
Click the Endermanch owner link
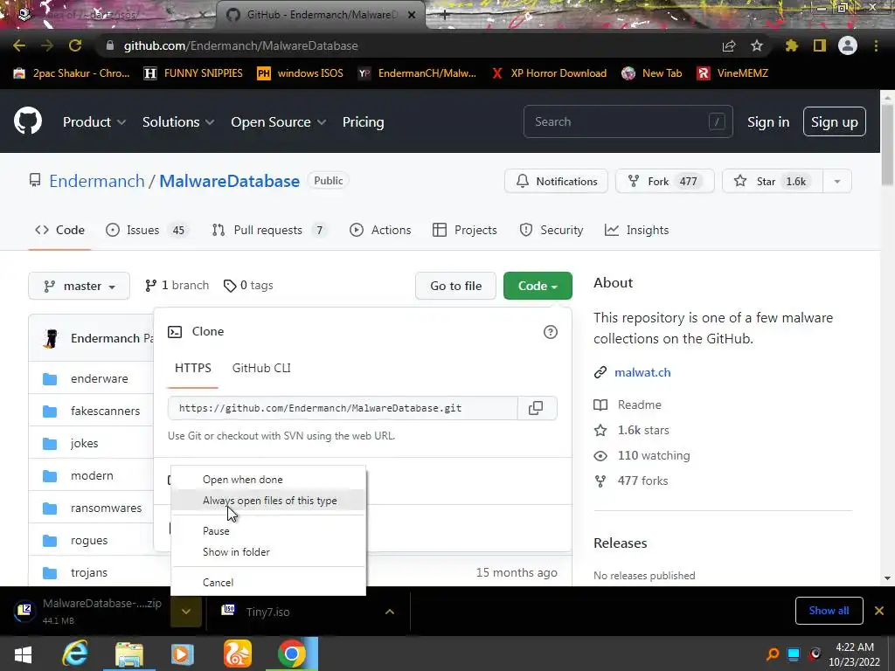(x=96, y=181)
